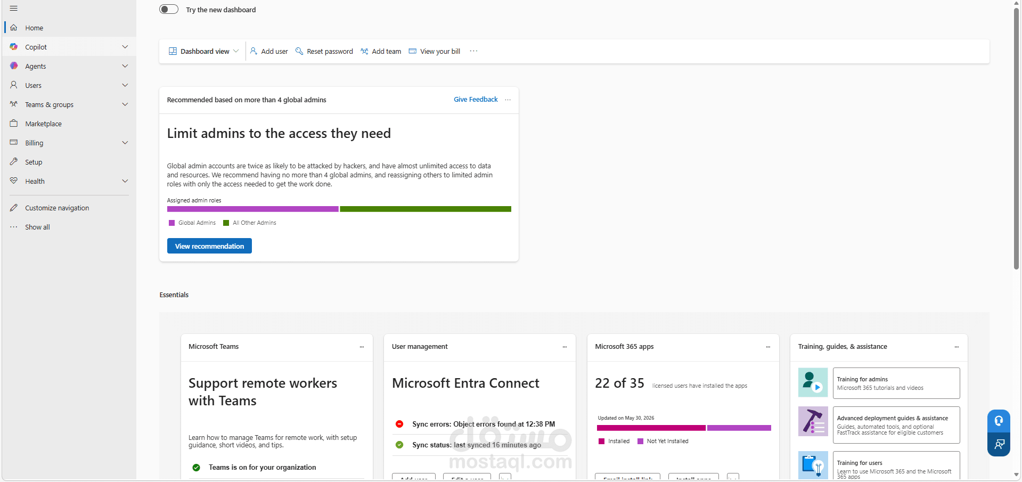The height and width of the screenshot is (482, 1022).
Task: Click the Advanced deployment guides hammer thumbnail
Action: 813,421
